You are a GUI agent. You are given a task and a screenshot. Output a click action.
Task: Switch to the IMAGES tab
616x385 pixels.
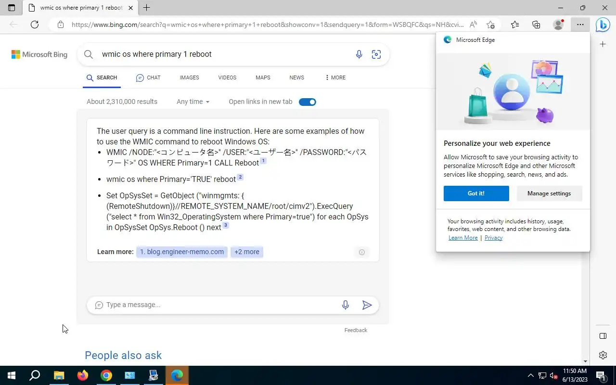click(189, 77)
